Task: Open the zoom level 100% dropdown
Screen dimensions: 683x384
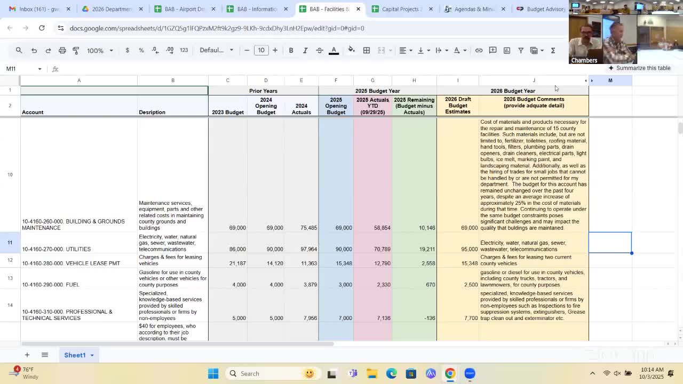Action: 98,50
